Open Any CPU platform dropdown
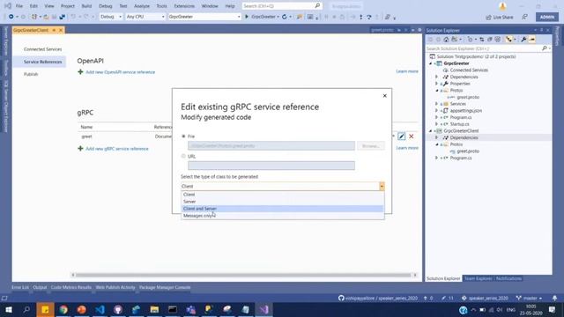564x317 pixels. (x=145, y=17)
